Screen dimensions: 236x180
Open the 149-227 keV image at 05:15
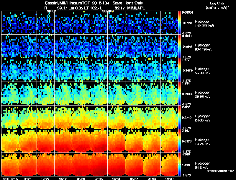click(10, 23)
